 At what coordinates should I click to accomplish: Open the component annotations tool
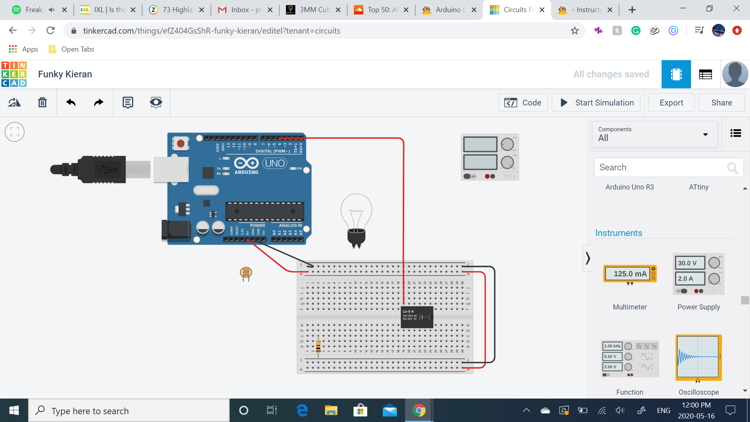pyautogui.click(x=127, y=102)
